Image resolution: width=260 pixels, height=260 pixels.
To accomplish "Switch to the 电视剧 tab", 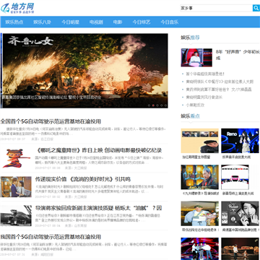I will pyautogui.click(x=96, y=22).
